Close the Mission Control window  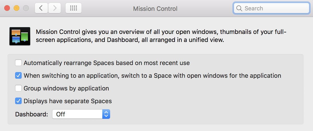tap(7, 8)
